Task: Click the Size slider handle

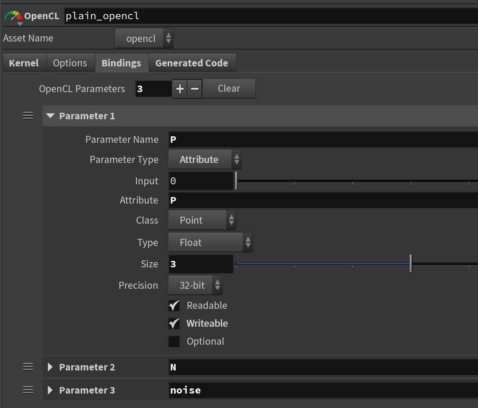Action: pos(411,264)
